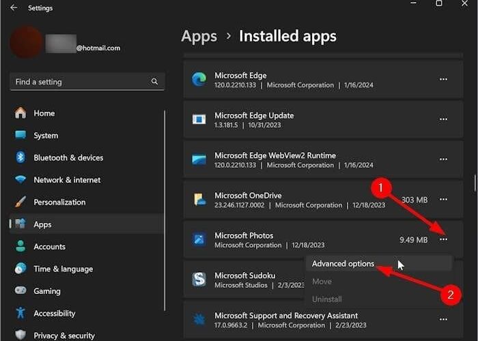This screenshot has width=478, height=341.
Task: Click the Microsoft Edge Update app icon
Action: [x=199, y=119]
